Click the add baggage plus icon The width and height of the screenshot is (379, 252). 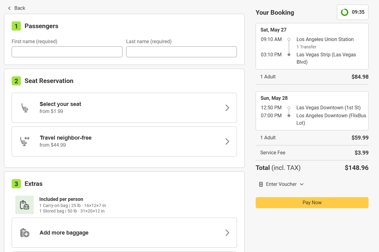pyautogui.click(x=25, y=233)
